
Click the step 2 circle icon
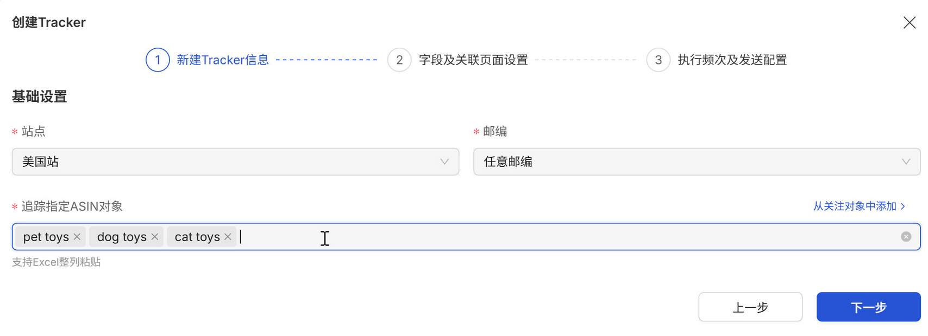pyautogui.click(x=399, y=60)
